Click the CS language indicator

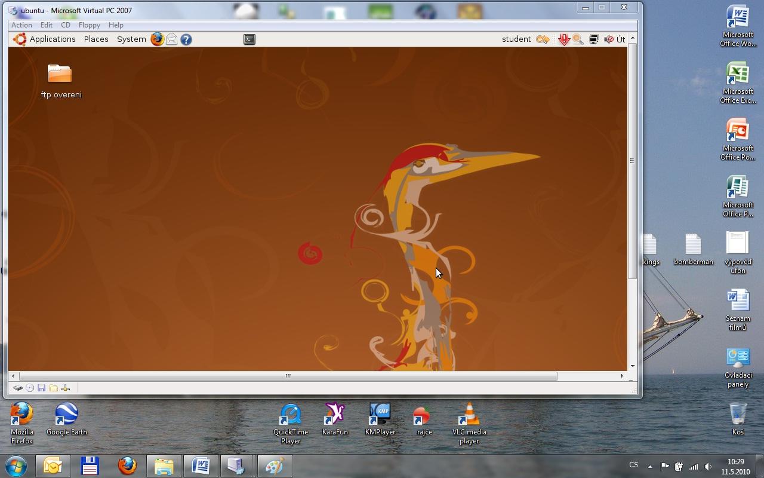click(x=634, y=465)
